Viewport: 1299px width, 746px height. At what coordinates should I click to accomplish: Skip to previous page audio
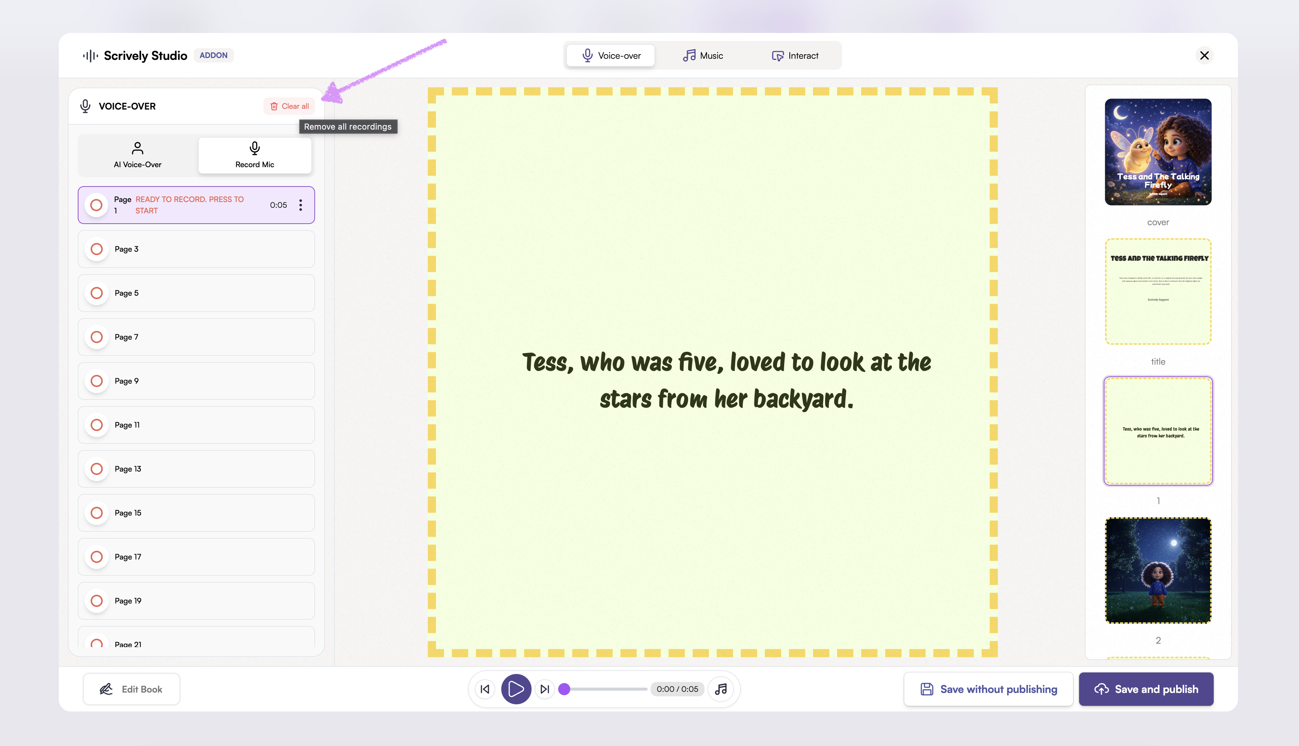485,689
